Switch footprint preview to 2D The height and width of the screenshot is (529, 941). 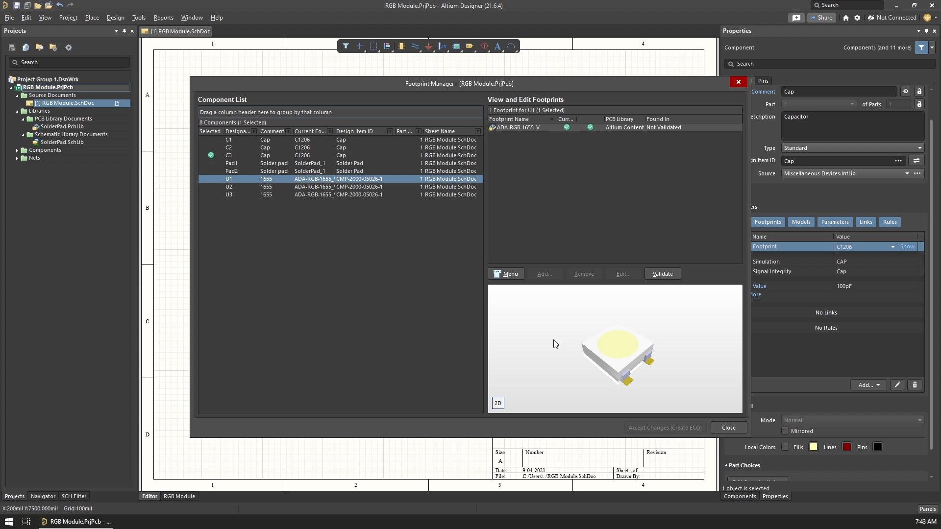pos(498,403)
